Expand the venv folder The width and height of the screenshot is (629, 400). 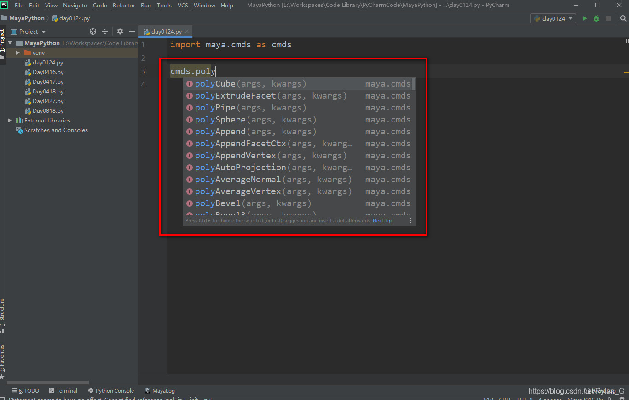click(18, 53)
